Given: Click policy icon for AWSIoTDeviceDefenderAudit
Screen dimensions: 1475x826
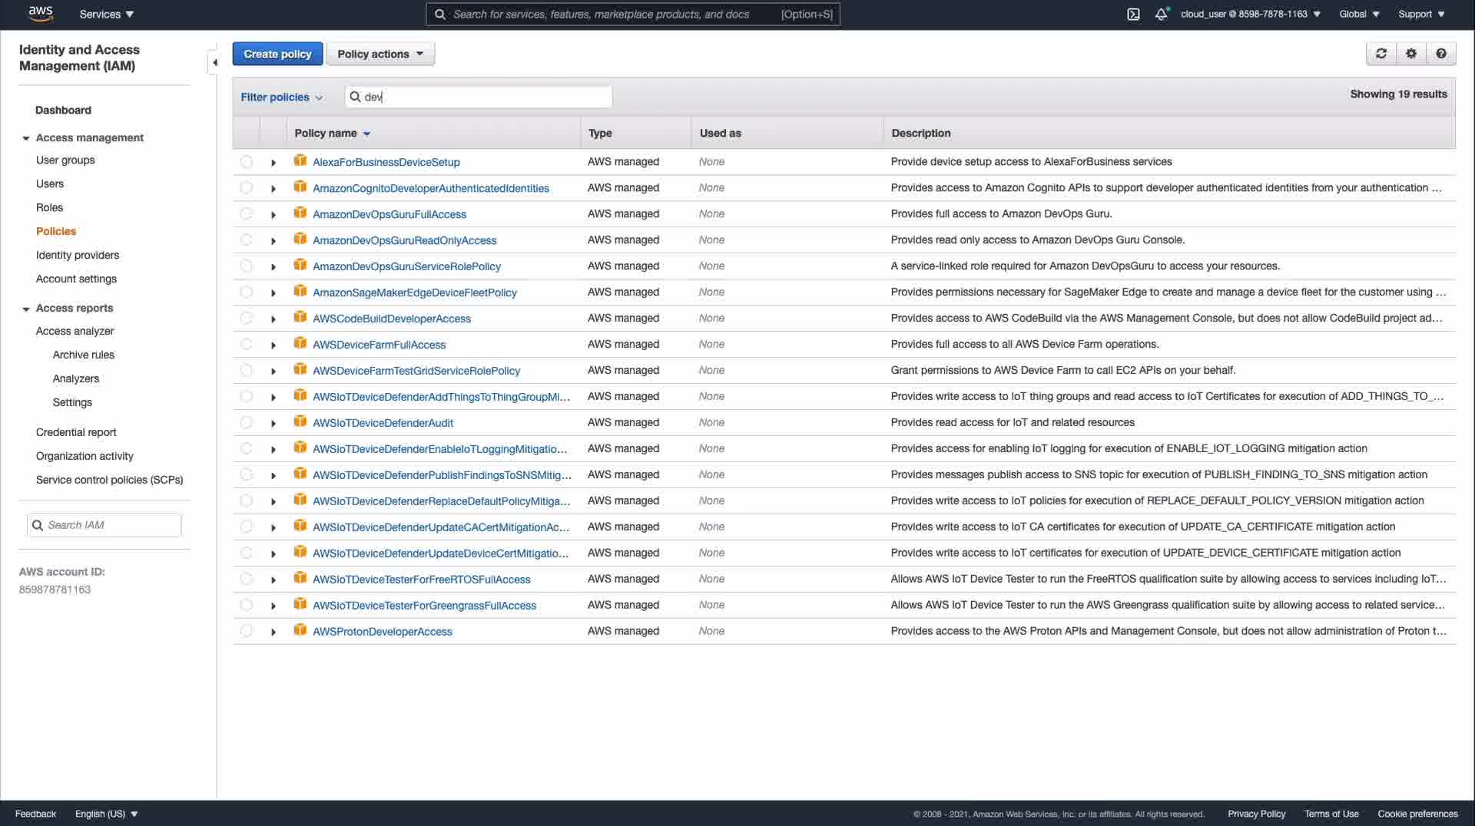Looking at the screenshot, I should (300, 422).
